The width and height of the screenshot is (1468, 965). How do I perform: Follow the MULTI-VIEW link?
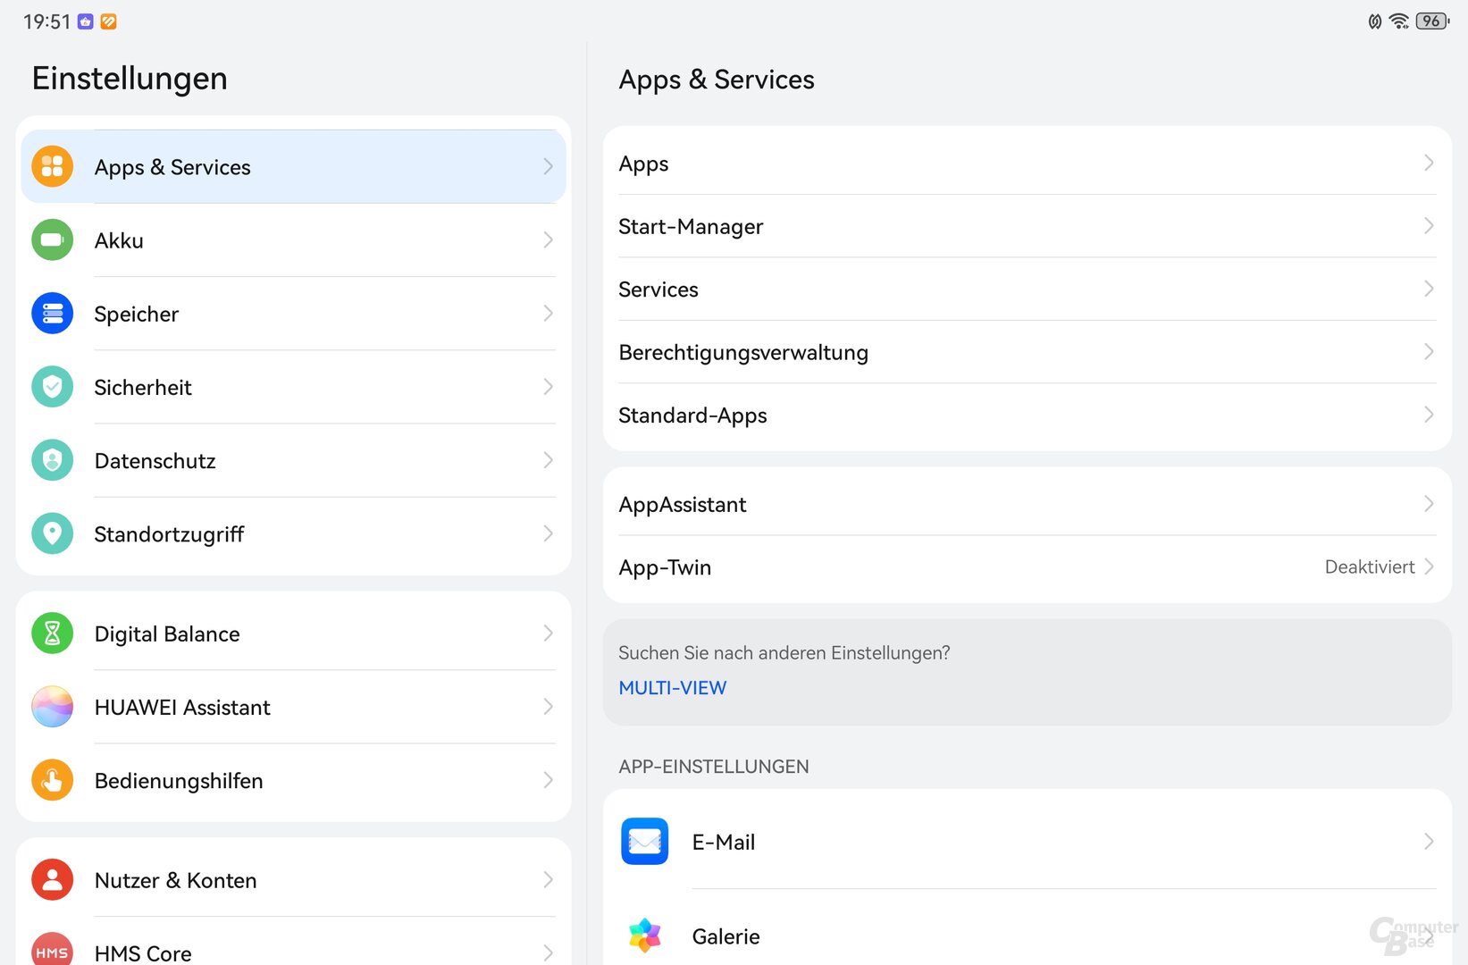[673, 688]
